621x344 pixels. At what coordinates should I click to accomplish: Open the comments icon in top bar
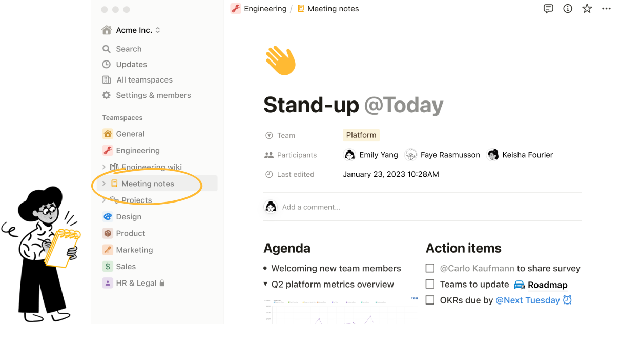[548, 9]
